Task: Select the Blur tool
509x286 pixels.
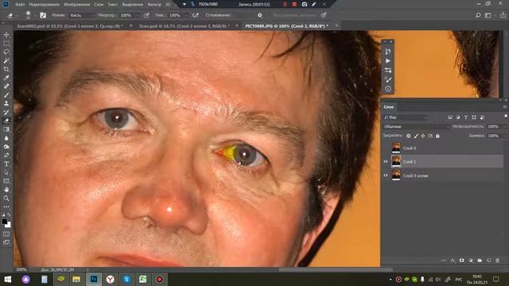Action: (x=6, y=138)
